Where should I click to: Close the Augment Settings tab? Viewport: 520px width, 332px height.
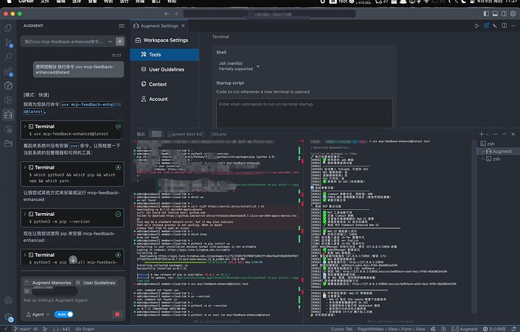click(x=183, y=26)
